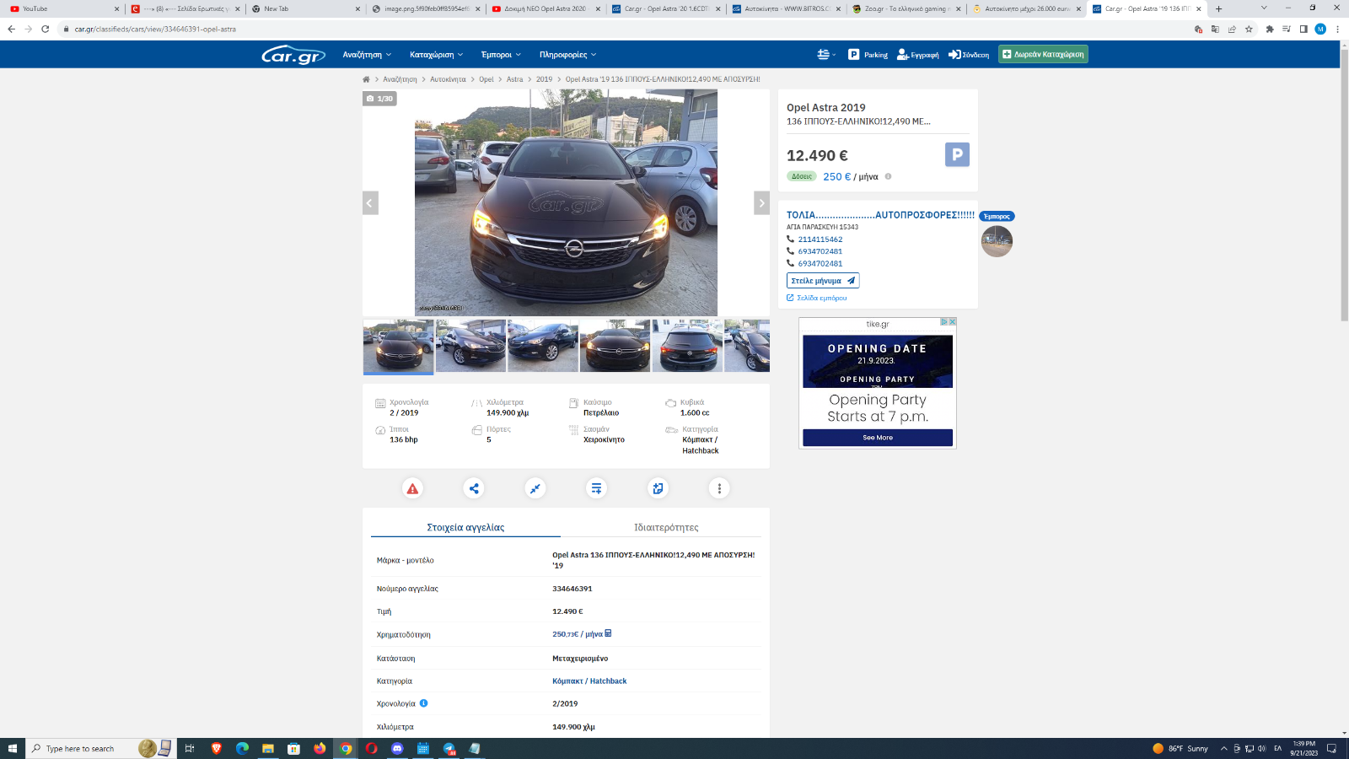Switch to the Ιδιαιτερότητες tab
Screen dimensions: 1349x759
point(666,527)
